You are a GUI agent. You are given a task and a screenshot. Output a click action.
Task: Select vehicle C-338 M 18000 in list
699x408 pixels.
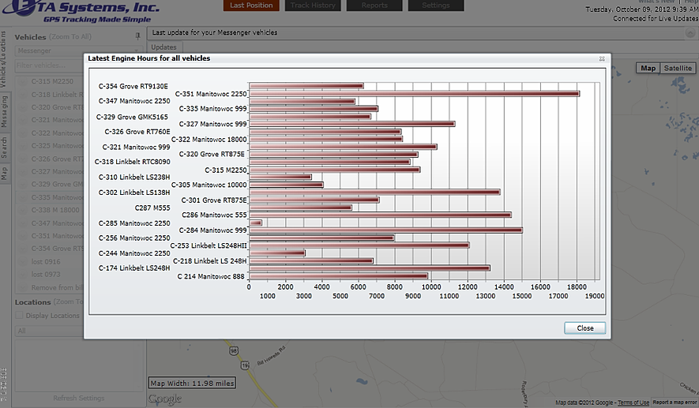[x=55, y=210]
